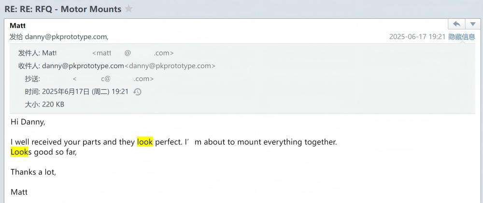Open the dropdown arrow next to reply
This screenshot has width=483, height=203.
472,24
